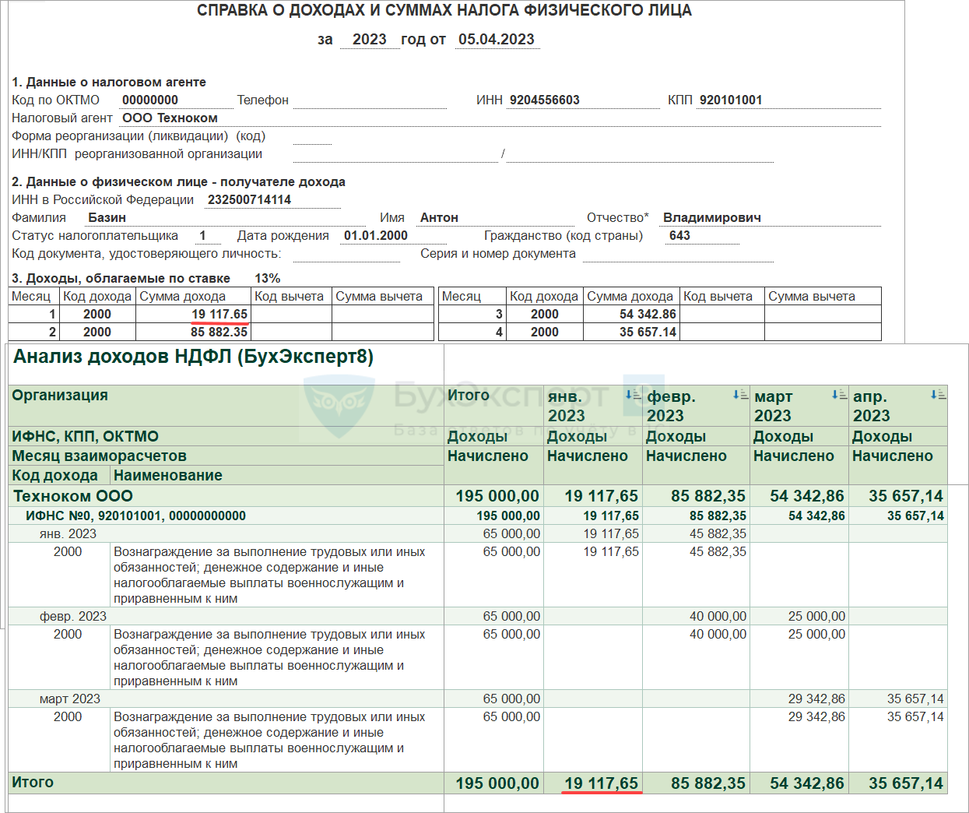Click the empty 'Серия и номер документа' field

coord(678,255)
